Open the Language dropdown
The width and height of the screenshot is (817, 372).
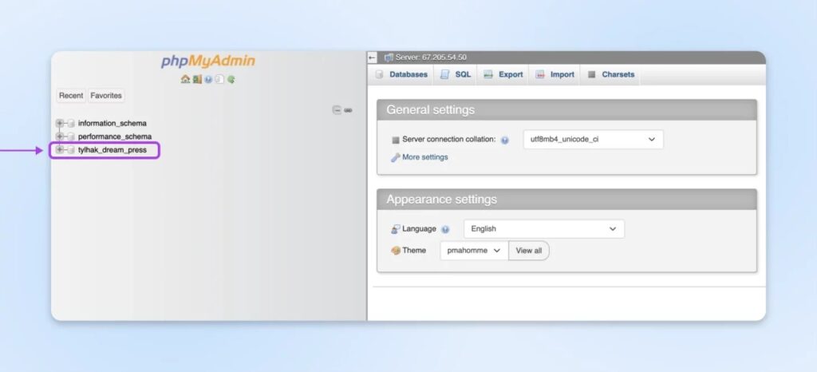544,229
